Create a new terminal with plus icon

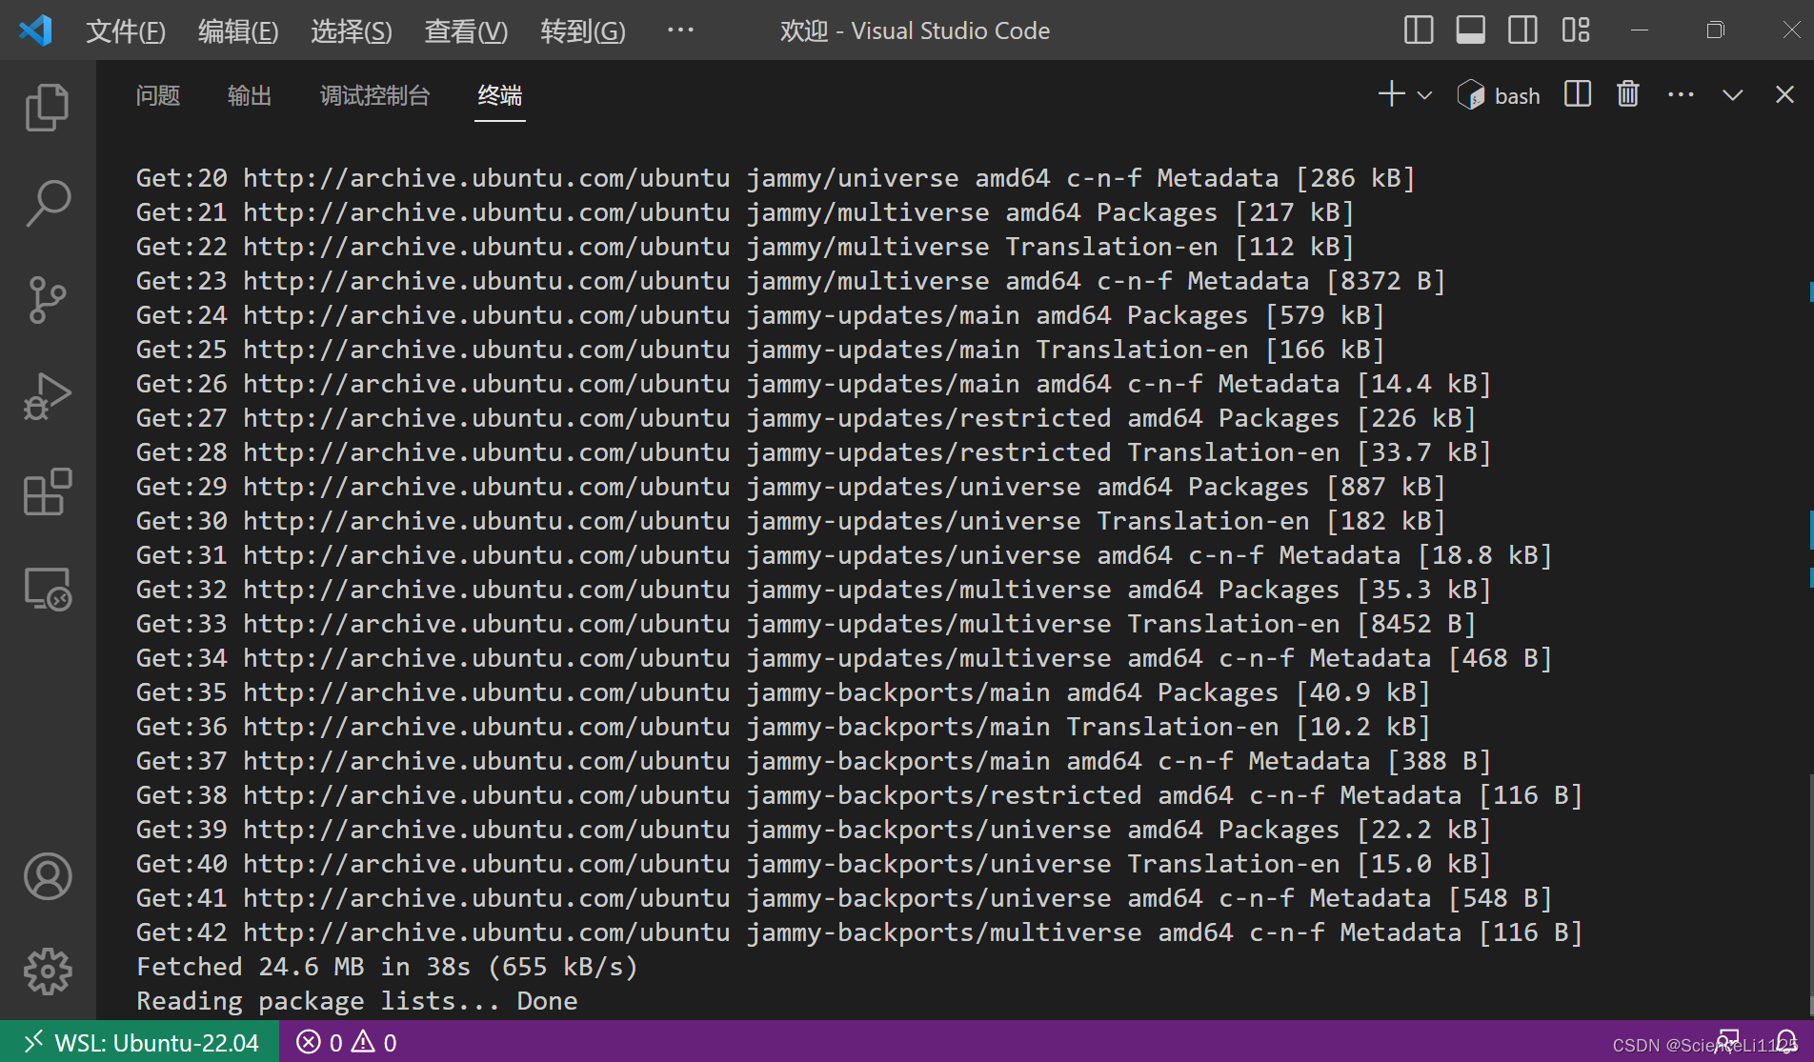tap(1391, 94)
